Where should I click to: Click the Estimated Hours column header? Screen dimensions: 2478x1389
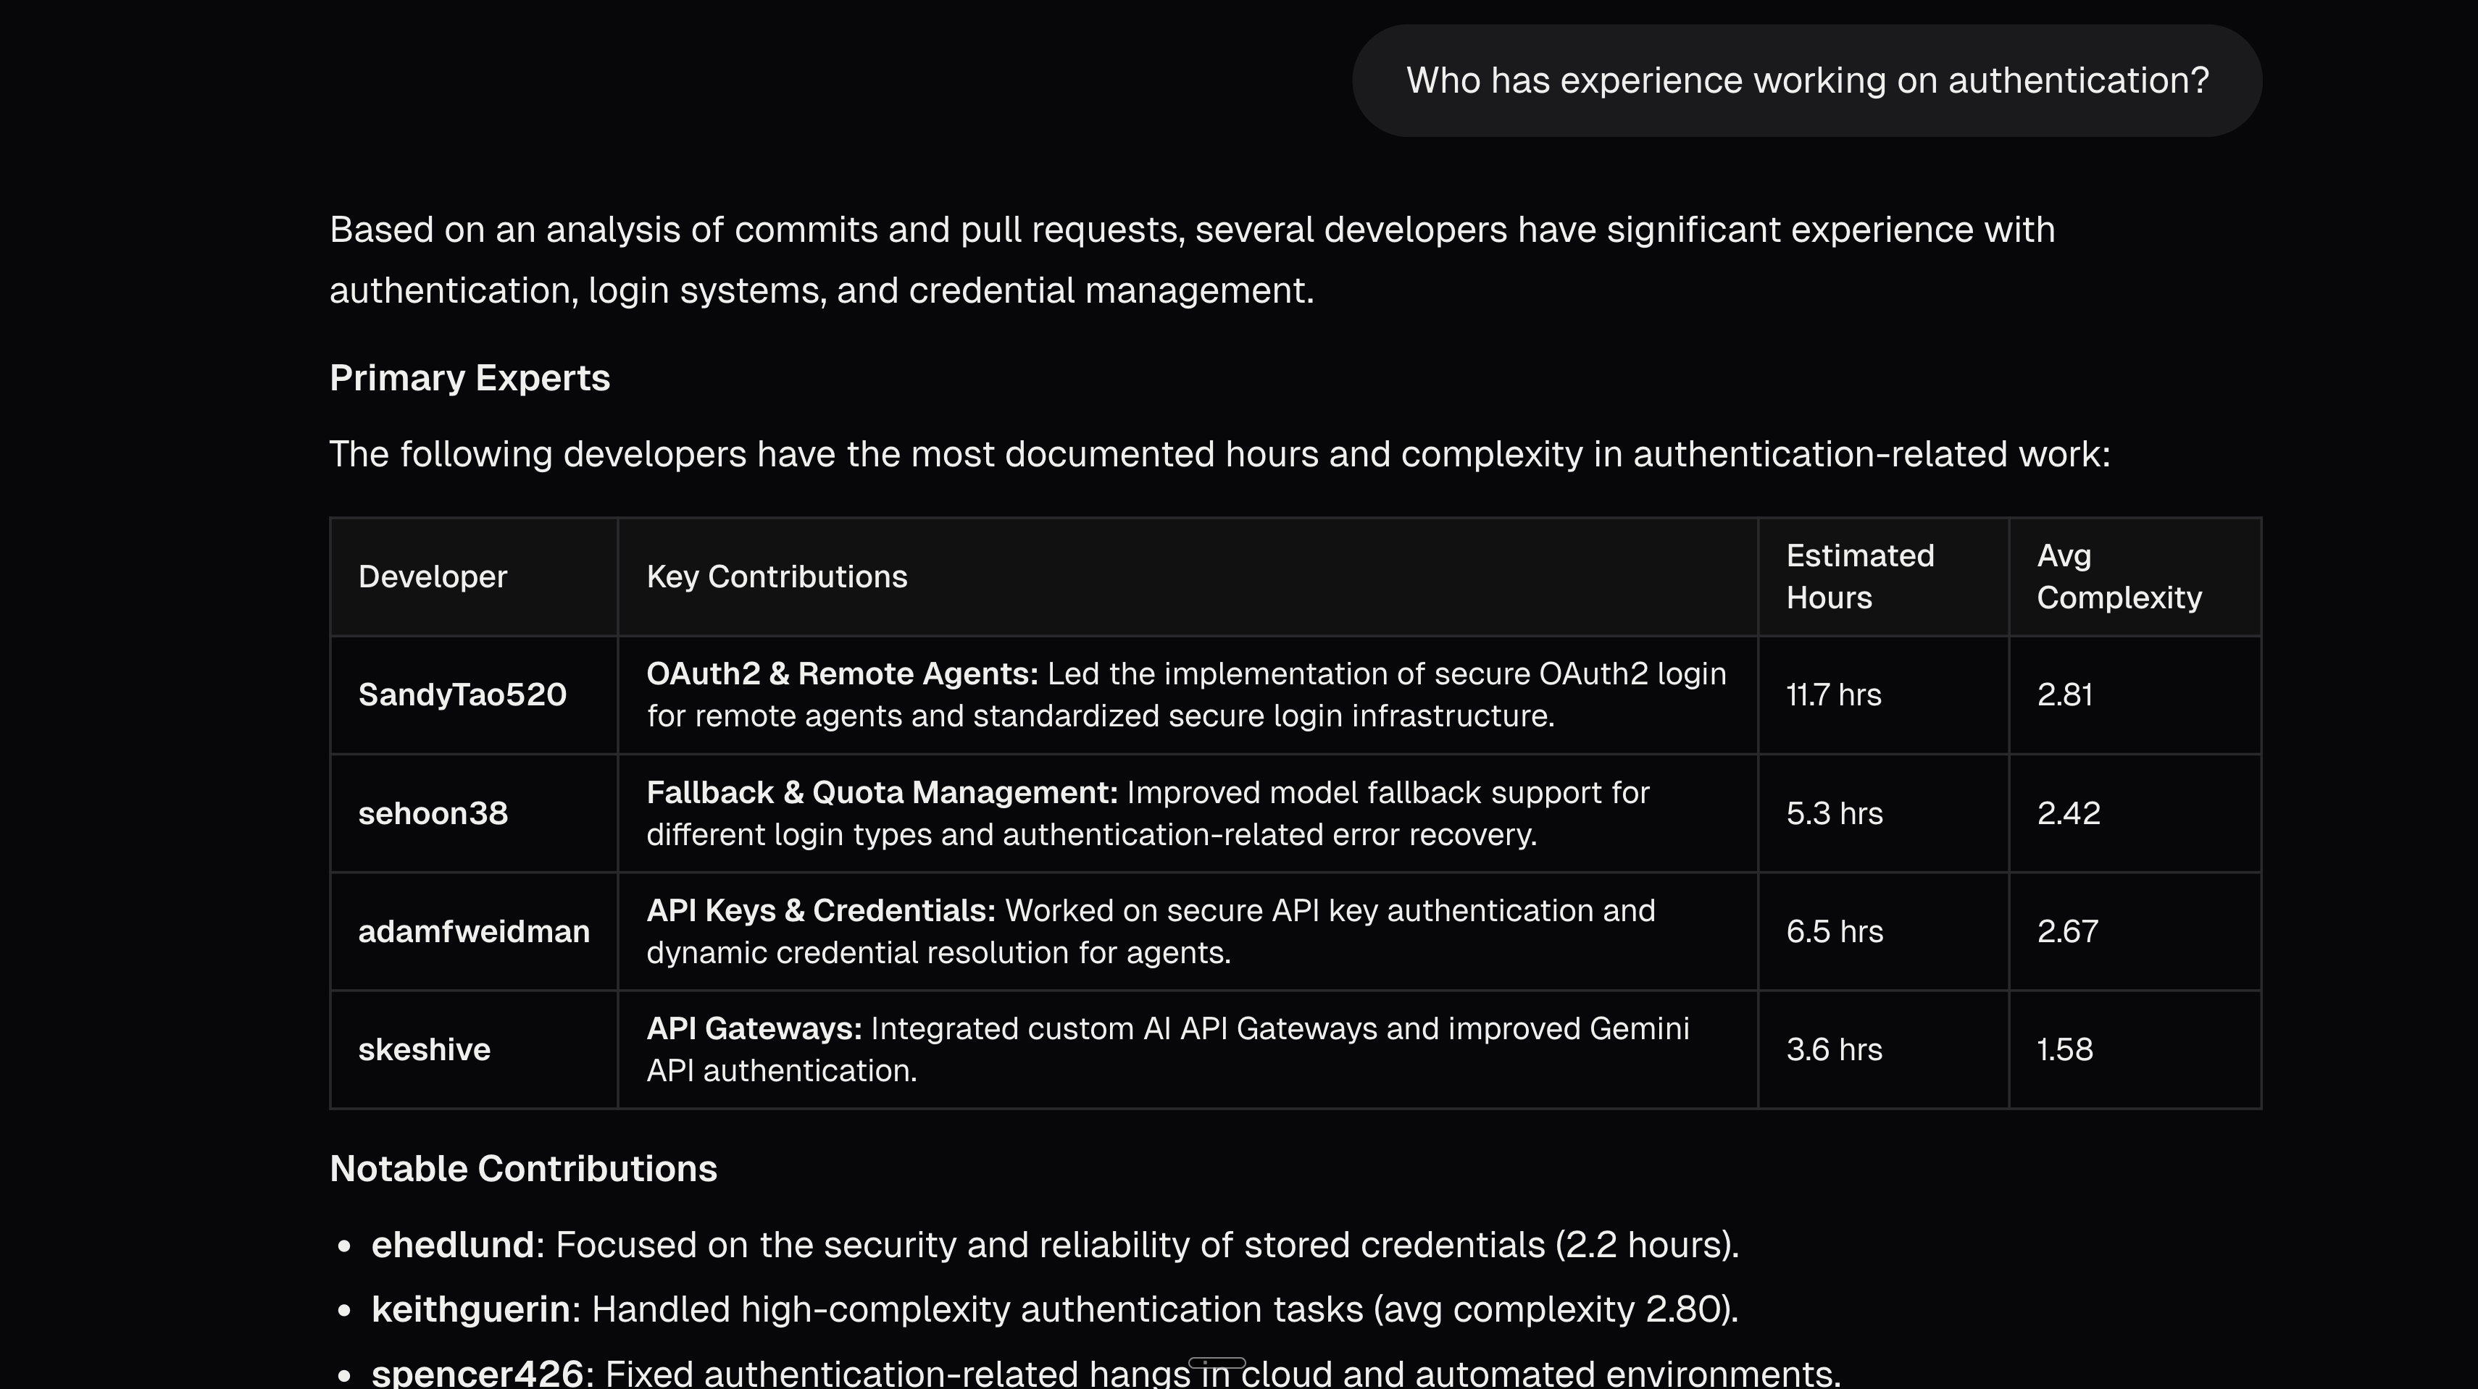pos(1858,576)
